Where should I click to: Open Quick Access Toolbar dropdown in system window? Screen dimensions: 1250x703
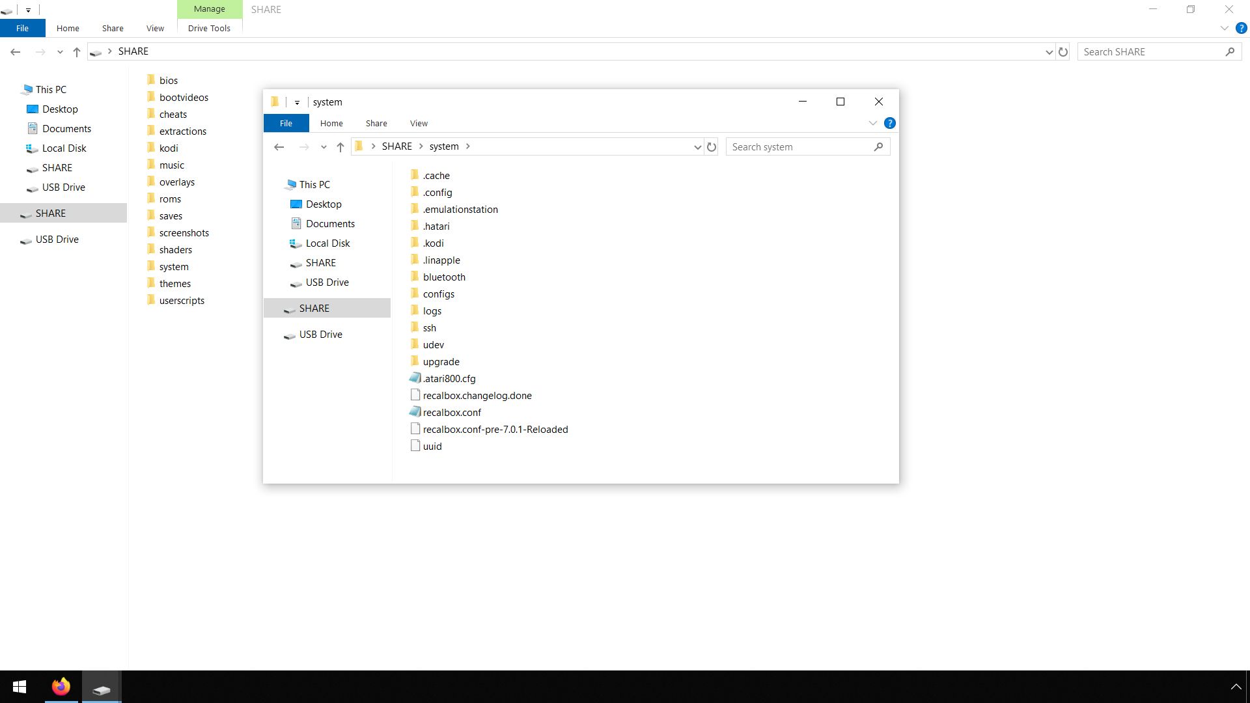(x=297, y=102)
